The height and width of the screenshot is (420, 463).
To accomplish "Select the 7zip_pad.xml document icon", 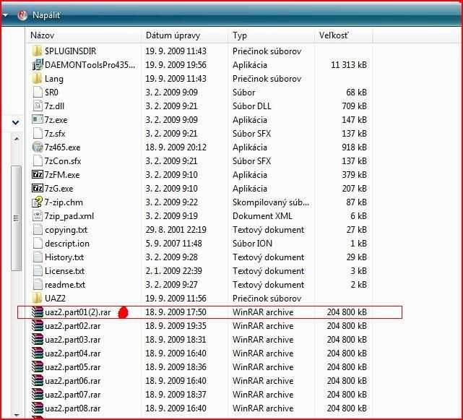I will tap(38, 216).
